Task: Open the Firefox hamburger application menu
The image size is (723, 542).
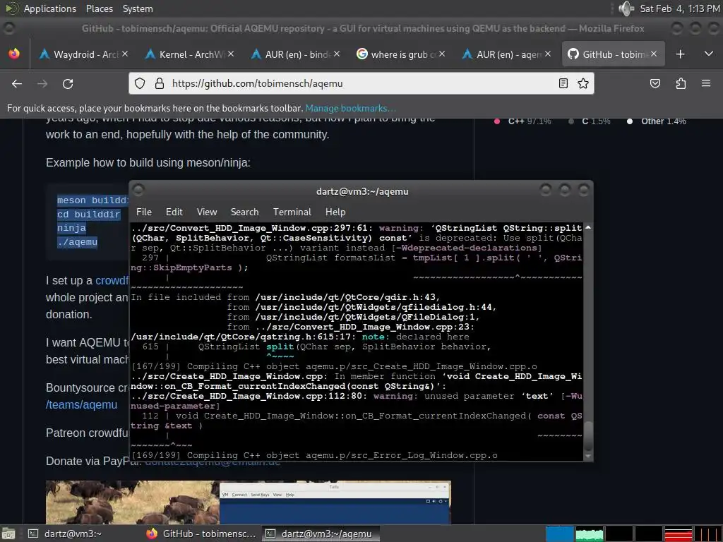Action: pyautogui.click(x=706, y=83)
